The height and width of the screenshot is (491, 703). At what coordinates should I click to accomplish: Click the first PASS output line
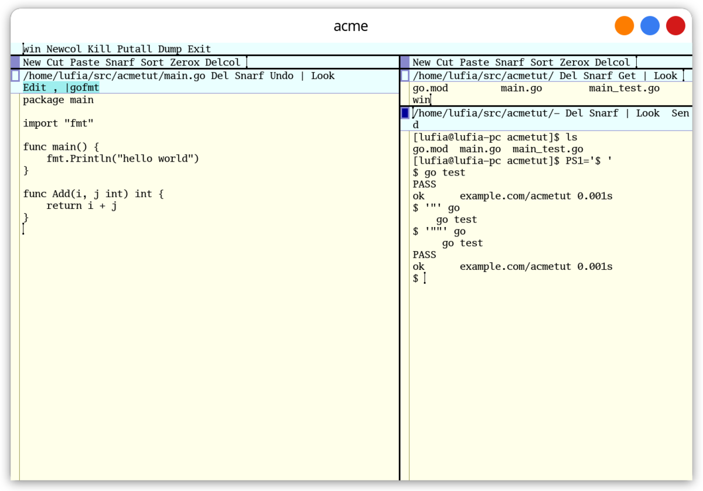click(425, 184)
